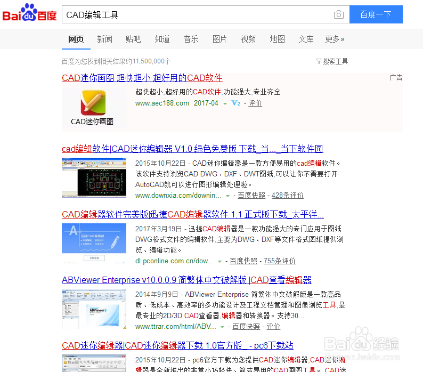The height and width of the screenshot is (372, 423).
Task: Expand the 更多» menu
Action: pyautogui.click(x=335, y=39)
